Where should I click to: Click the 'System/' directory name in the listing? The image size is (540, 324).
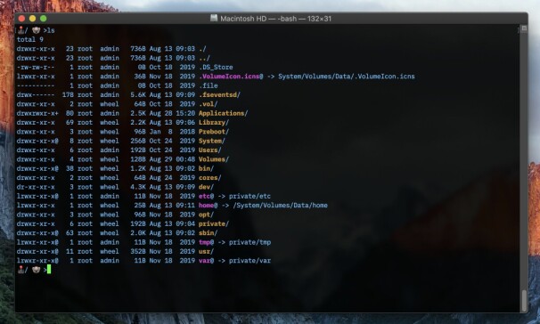click(x=212, y=141)
